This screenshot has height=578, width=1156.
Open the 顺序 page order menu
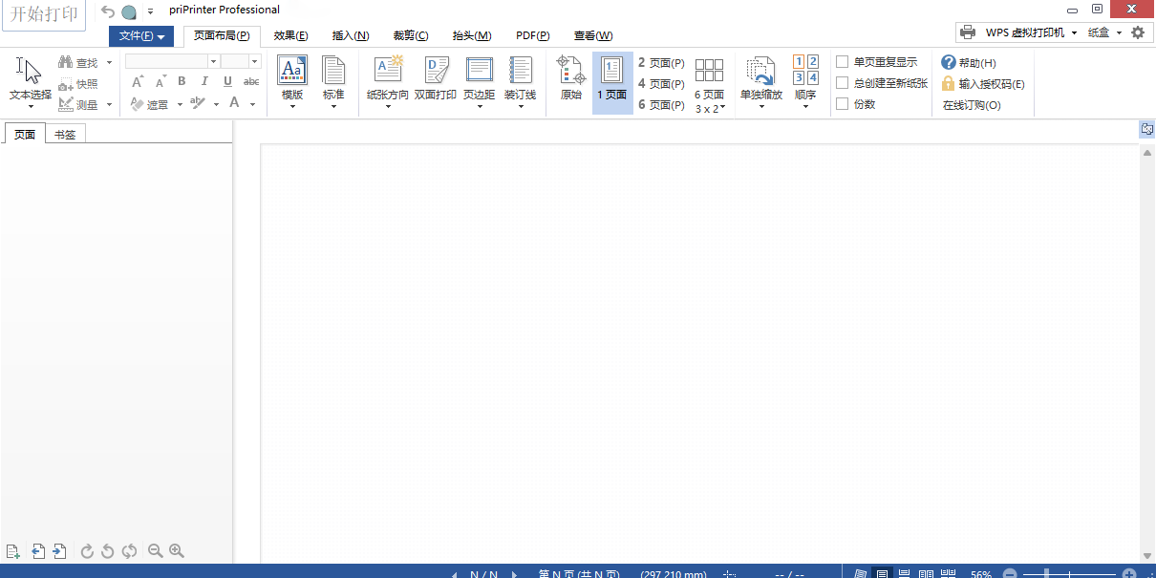click(x=805, y=82)
